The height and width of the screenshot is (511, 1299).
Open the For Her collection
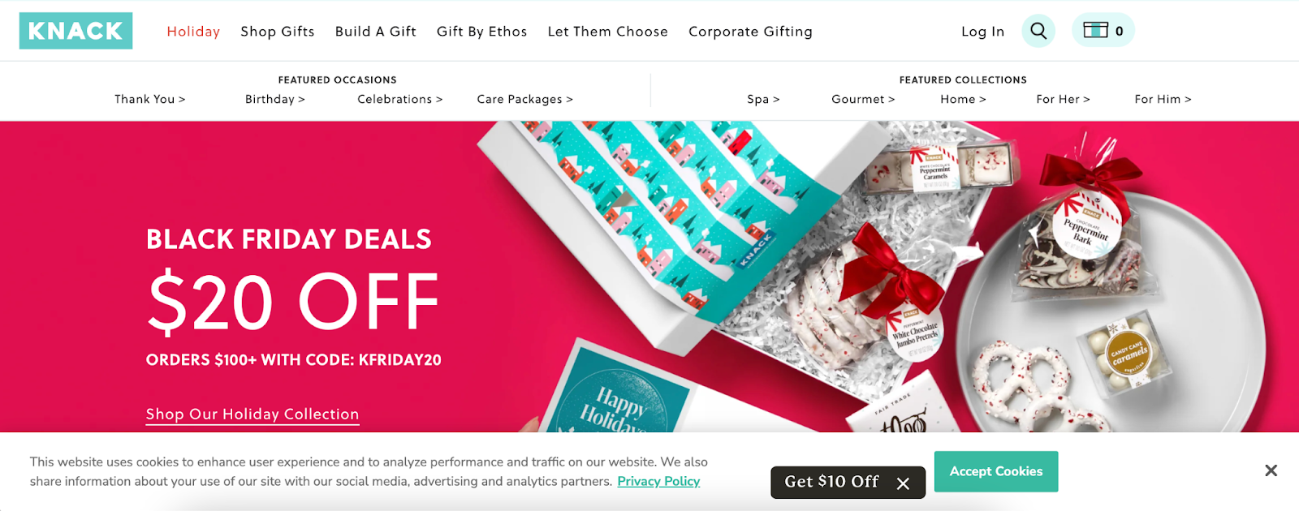pos(1063,99)
